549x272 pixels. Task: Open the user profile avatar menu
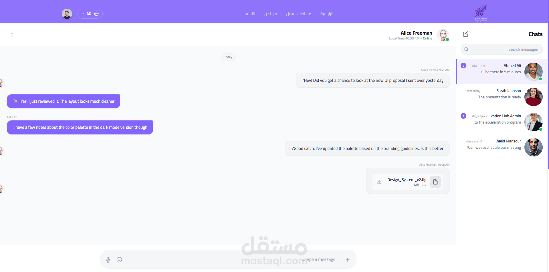[x=67, y=14]
